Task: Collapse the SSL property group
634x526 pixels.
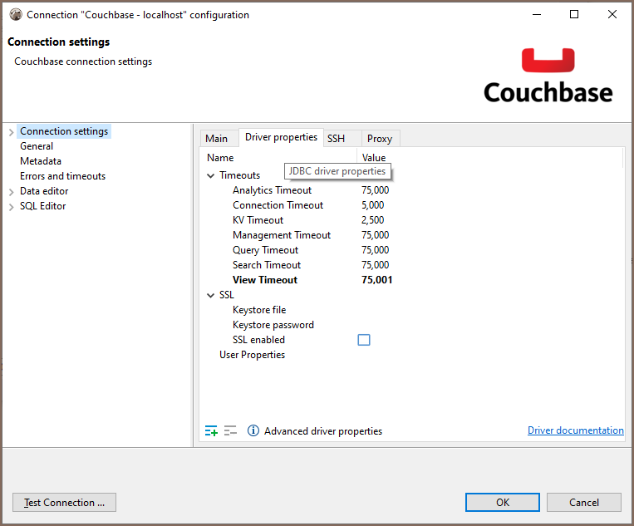Action: [211, 295]
